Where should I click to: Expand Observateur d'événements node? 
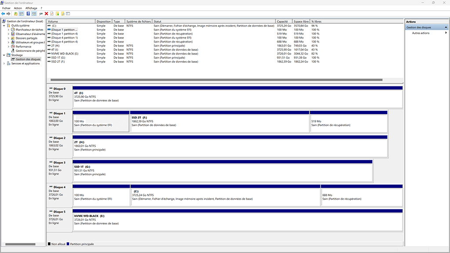click(x=8, y=34)
